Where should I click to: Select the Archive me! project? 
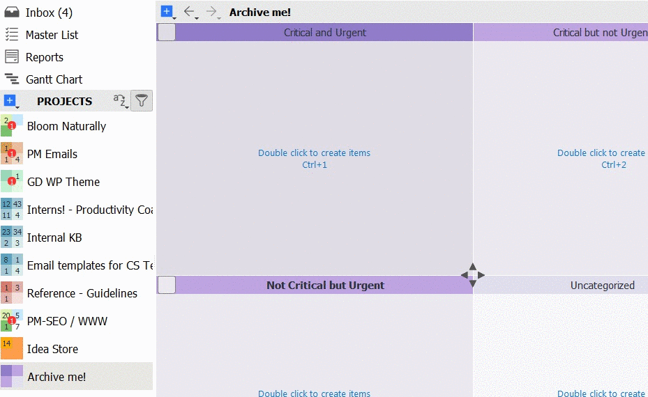click(x=56, y=377)
